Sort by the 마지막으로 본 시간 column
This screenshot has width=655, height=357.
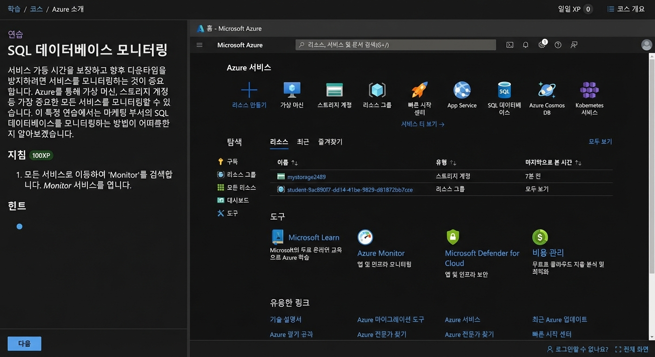554,162
